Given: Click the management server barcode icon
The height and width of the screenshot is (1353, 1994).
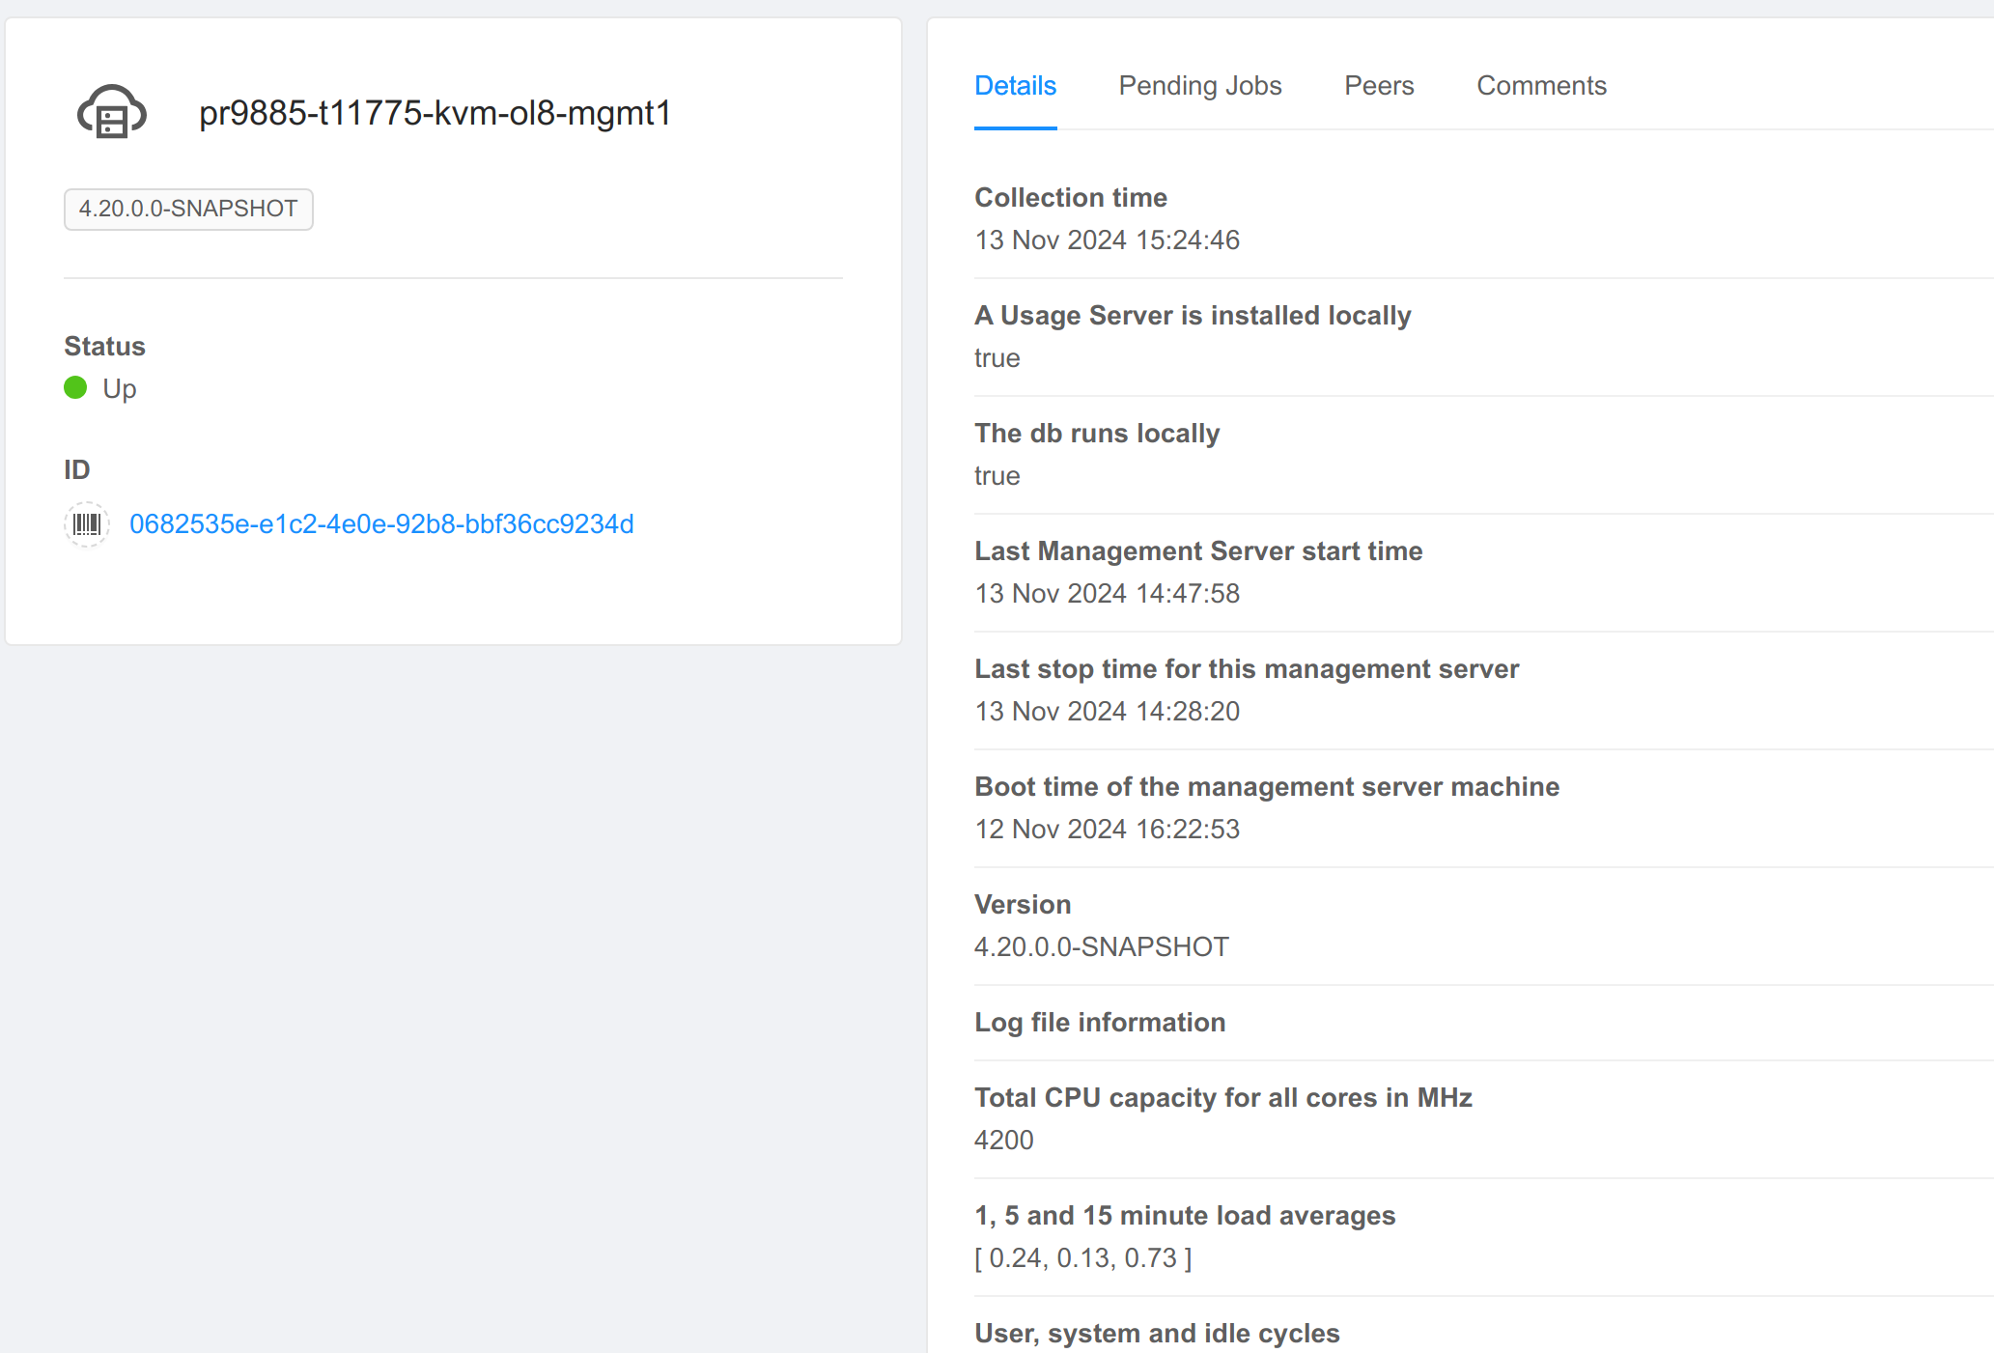Looking at the screenshot, I should 85,524.
